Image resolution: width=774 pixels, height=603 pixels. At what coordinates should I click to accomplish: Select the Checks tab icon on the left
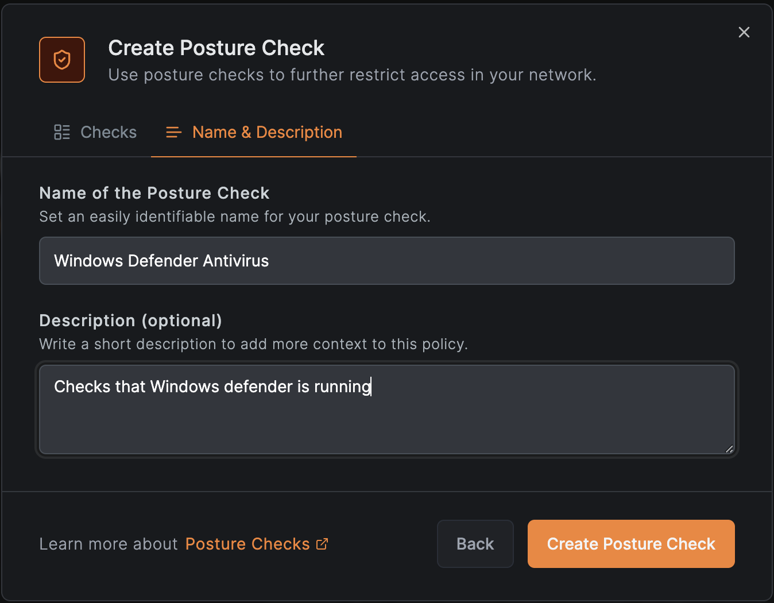pyautogui.click(x=62, y=132)
